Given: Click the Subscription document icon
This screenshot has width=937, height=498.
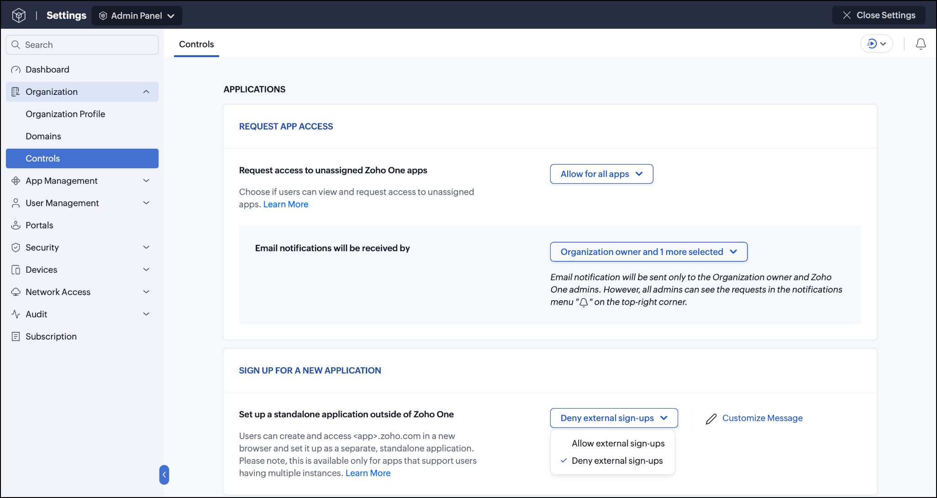Looking at the screenshot, I should (16, 337).
